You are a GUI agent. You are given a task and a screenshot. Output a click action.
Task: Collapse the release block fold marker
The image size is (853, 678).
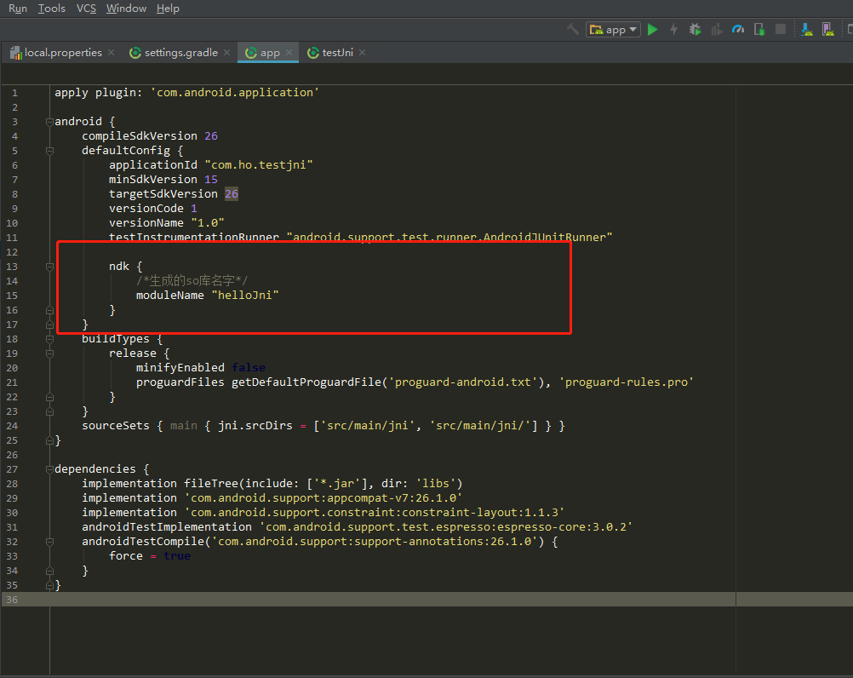(x=49, y=353)
